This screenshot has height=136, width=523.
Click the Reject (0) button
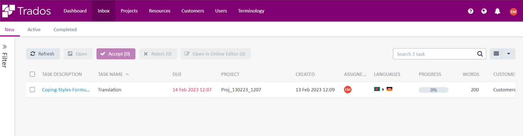tap(158, 54)
